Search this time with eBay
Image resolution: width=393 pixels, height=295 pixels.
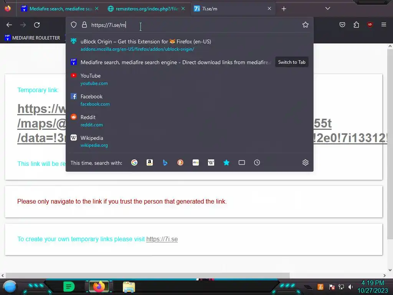[x=195, y=162]
